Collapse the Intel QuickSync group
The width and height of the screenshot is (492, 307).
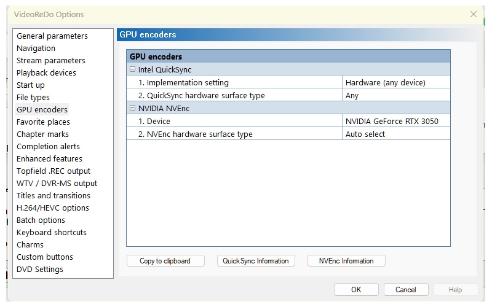coord(132,69)
